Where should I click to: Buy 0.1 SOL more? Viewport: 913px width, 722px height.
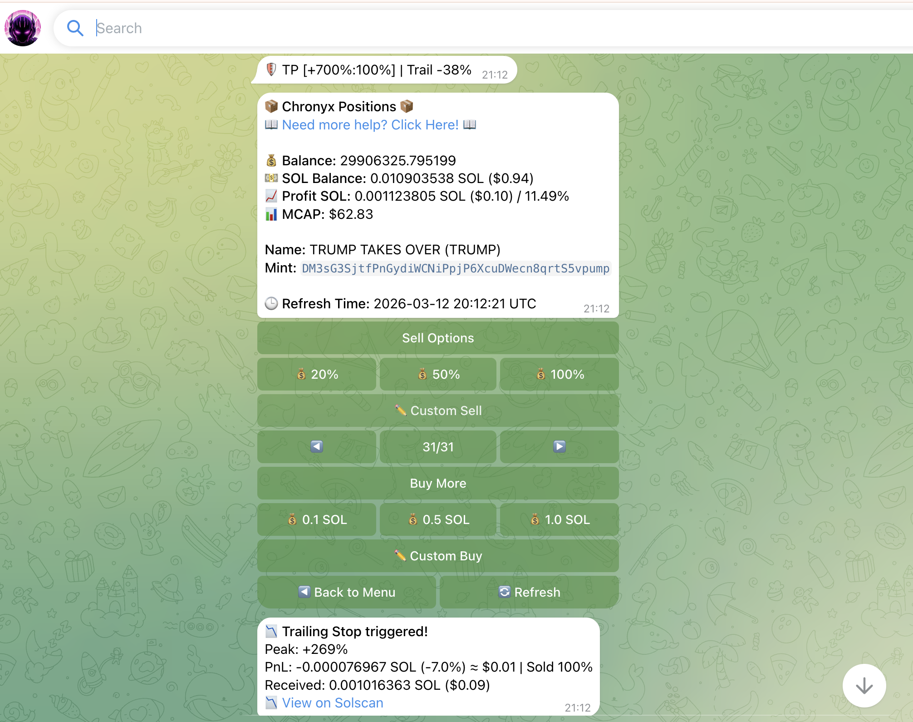click(317, 519)
